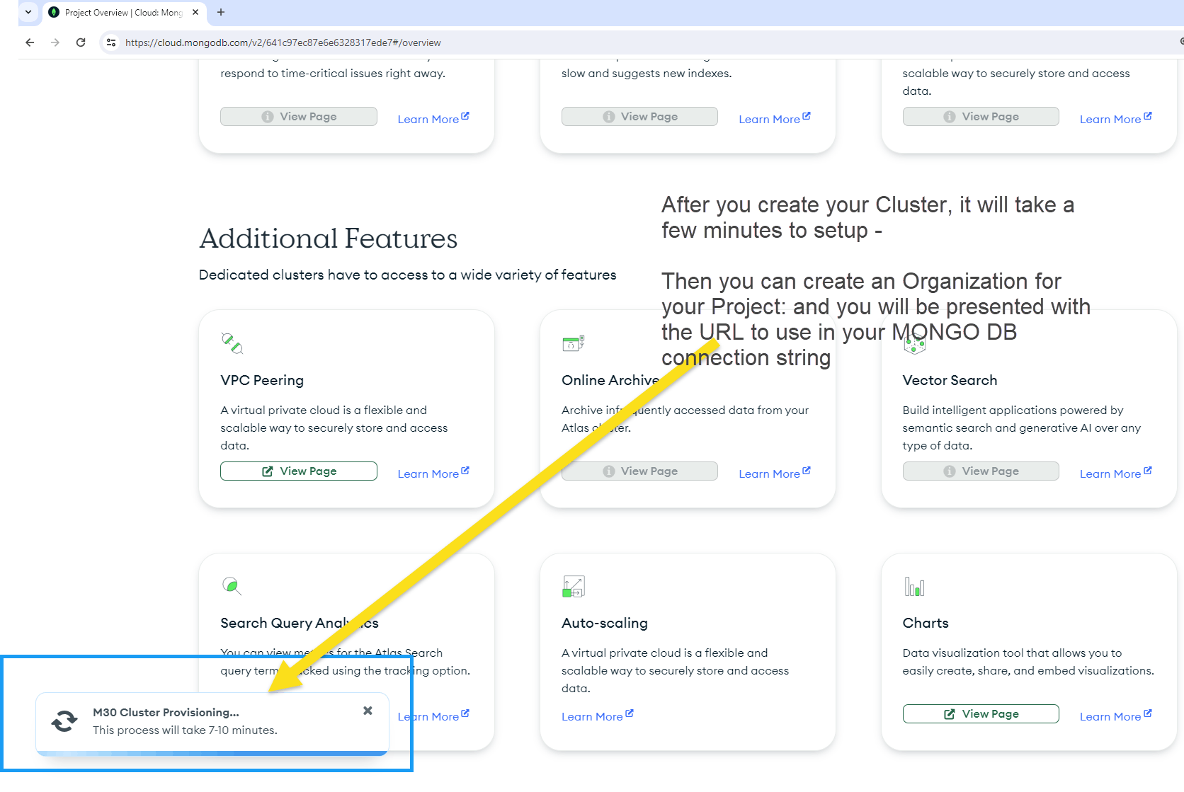Click the Search Query Analytics magnifier icon
Viewport: 1184px width, 792px height.
(x=232, y=586)
